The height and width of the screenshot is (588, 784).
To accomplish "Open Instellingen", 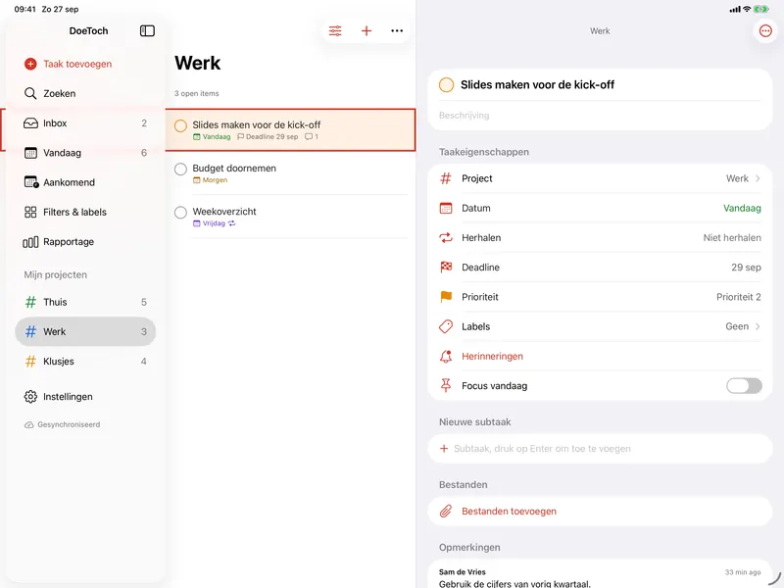I will point(85,397).
